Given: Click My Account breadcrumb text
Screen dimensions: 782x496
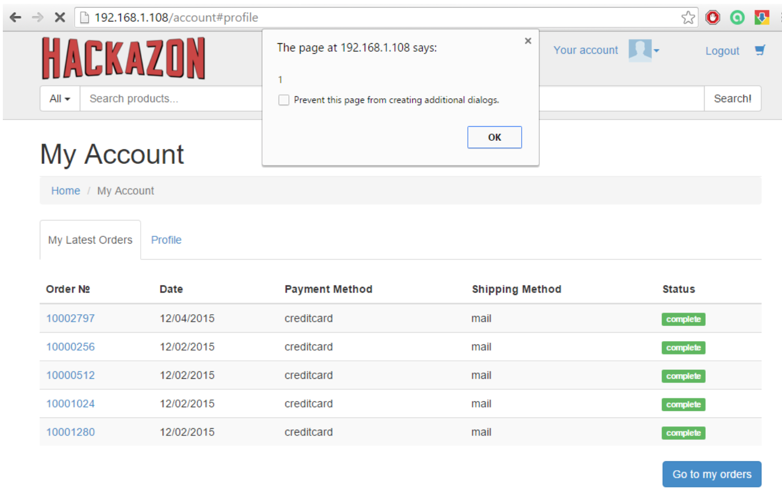Looking at the screenshot, I should 126,191.
